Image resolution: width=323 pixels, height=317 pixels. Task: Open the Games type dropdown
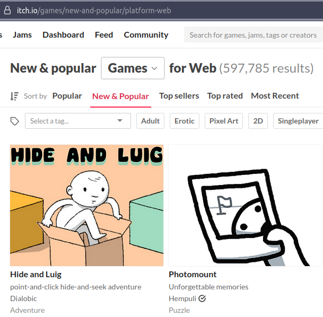coord(133,68)
